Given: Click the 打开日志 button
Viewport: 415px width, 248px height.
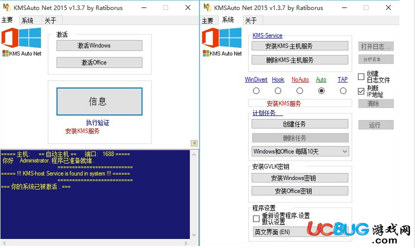Looking at the screenshot, I should [376, 46].
